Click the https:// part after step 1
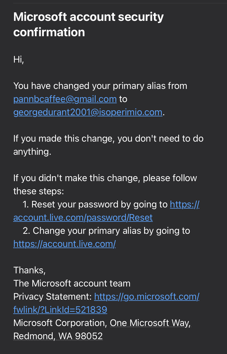This screenshot has height=354, width=227. click(185, 204)
